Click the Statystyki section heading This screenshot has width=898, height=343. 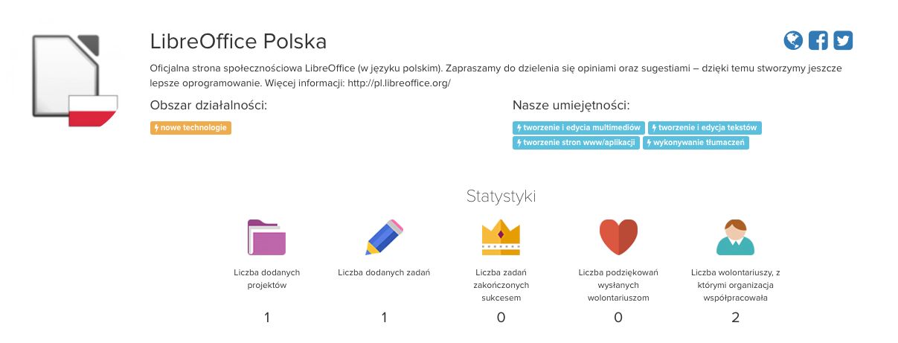click(x=501, y=196)
